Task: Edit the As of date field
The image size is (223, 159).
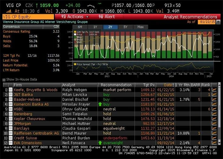Action: tap(208, 22)
